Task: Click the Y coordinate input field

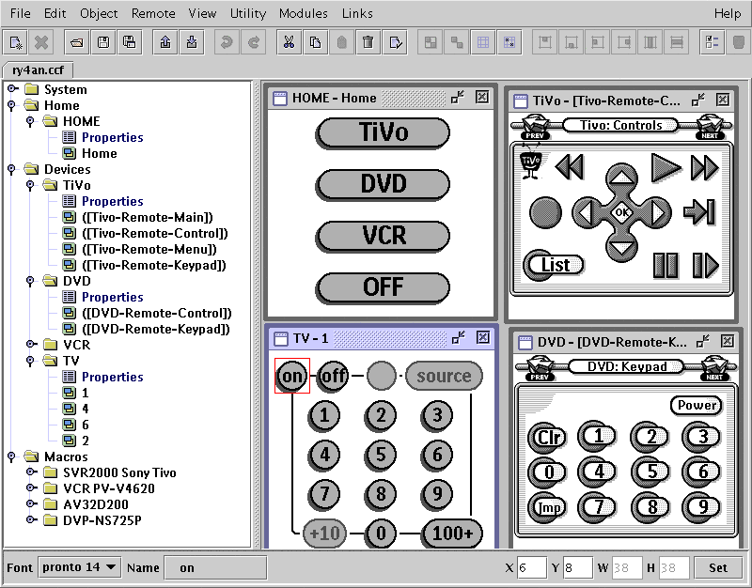Action: [x=578, y=567]
